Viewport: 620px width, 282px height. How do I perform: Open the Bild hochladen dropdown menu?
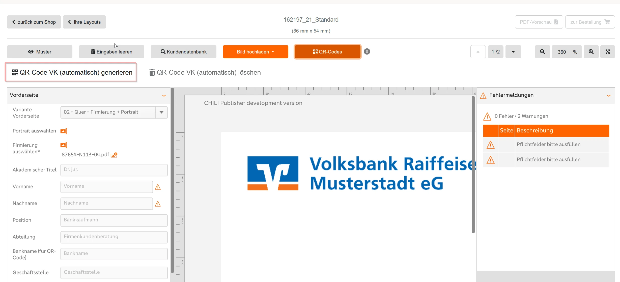click(x=255, y=52)
